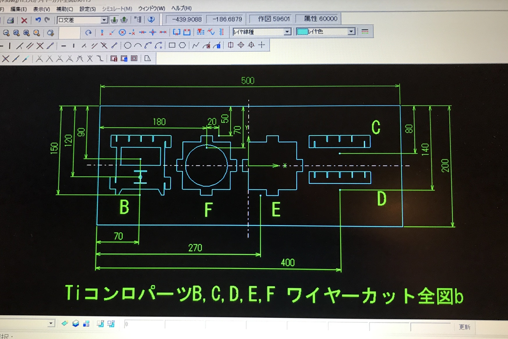Open the レイヤ線種 line type dropdown
The image size is (508, 339).
click(287, 32)
